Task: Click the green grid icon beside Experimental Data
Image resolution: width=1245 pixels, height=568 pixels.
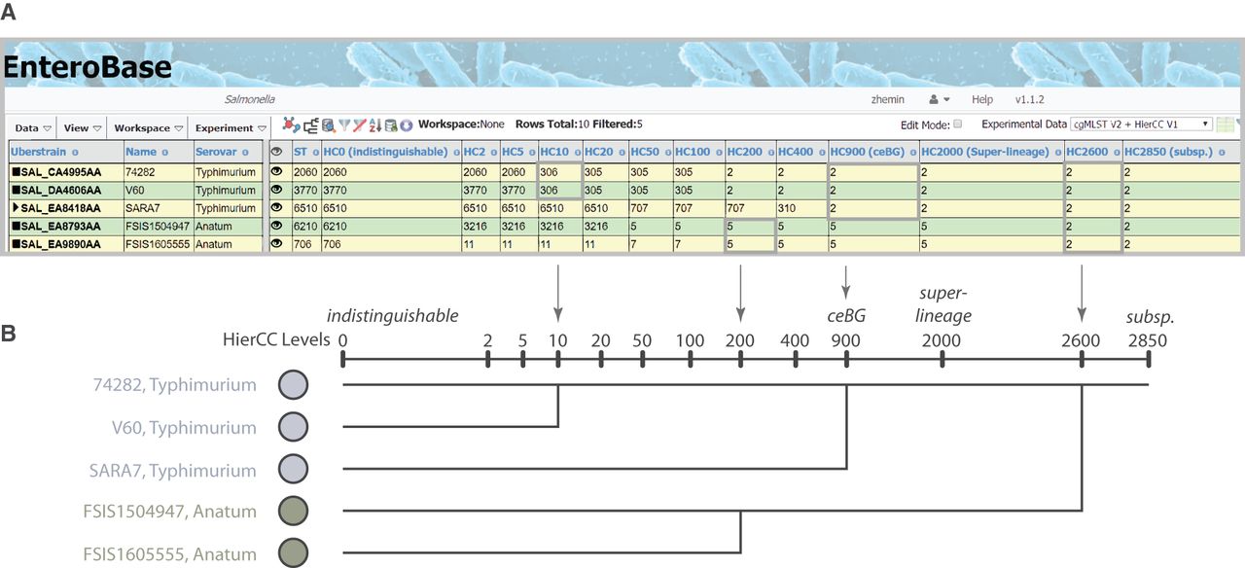Action: [1227, 124]
